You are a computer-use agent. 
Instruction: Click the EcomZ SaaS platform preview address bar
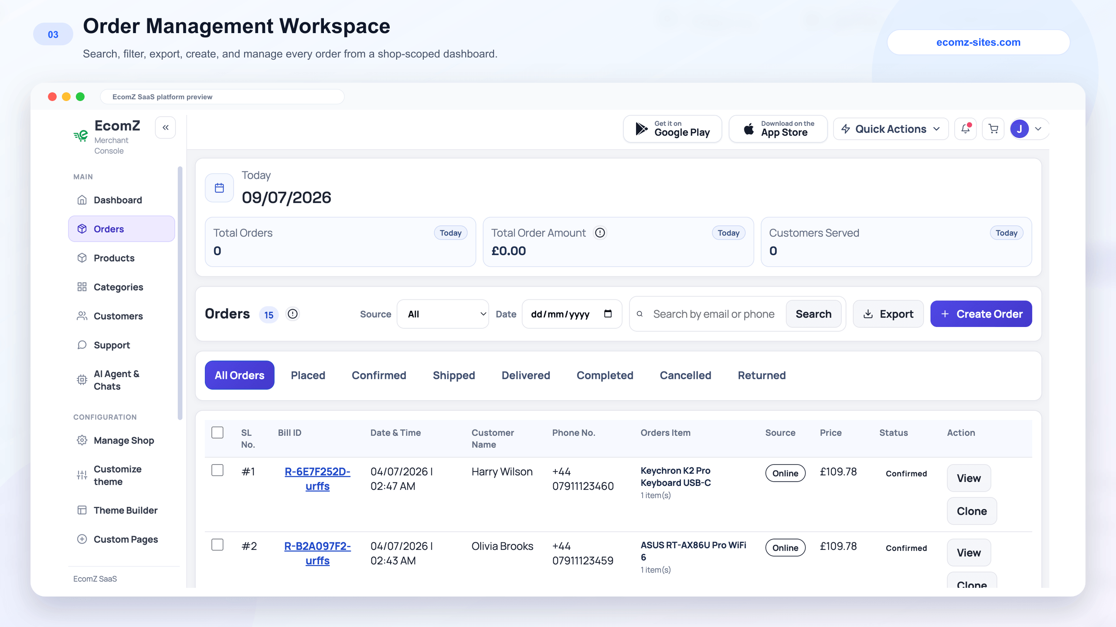[222, 97]
